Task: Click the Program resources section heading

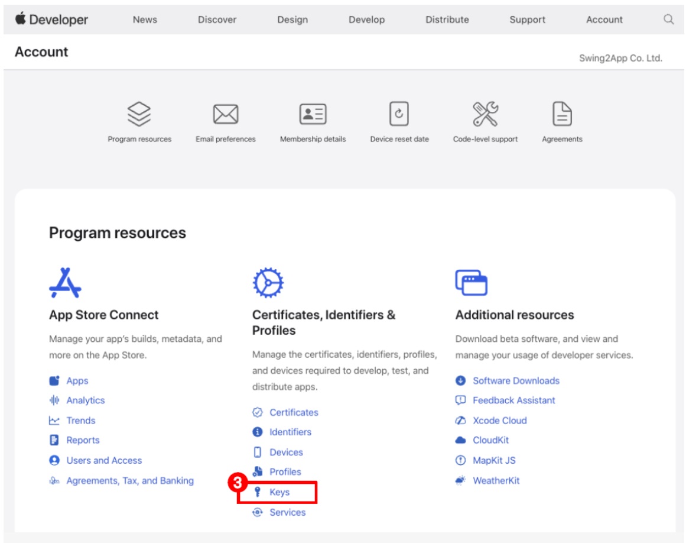Action: [117, 232]
